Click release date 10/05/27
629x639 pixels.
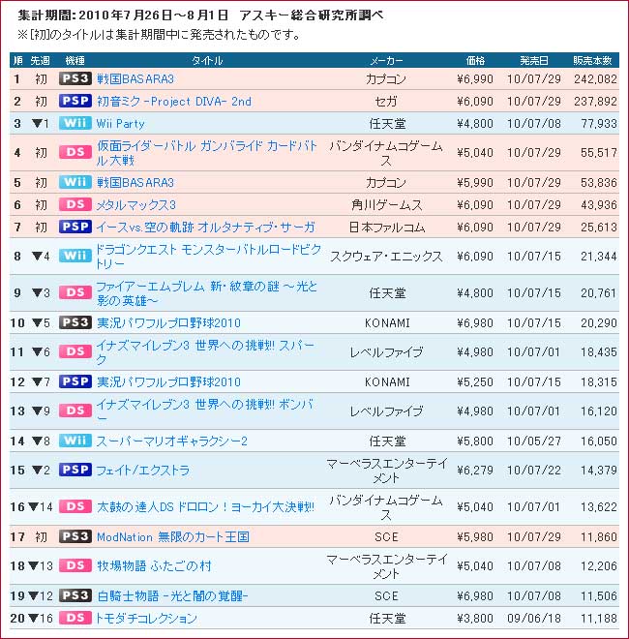click(533, 441)
